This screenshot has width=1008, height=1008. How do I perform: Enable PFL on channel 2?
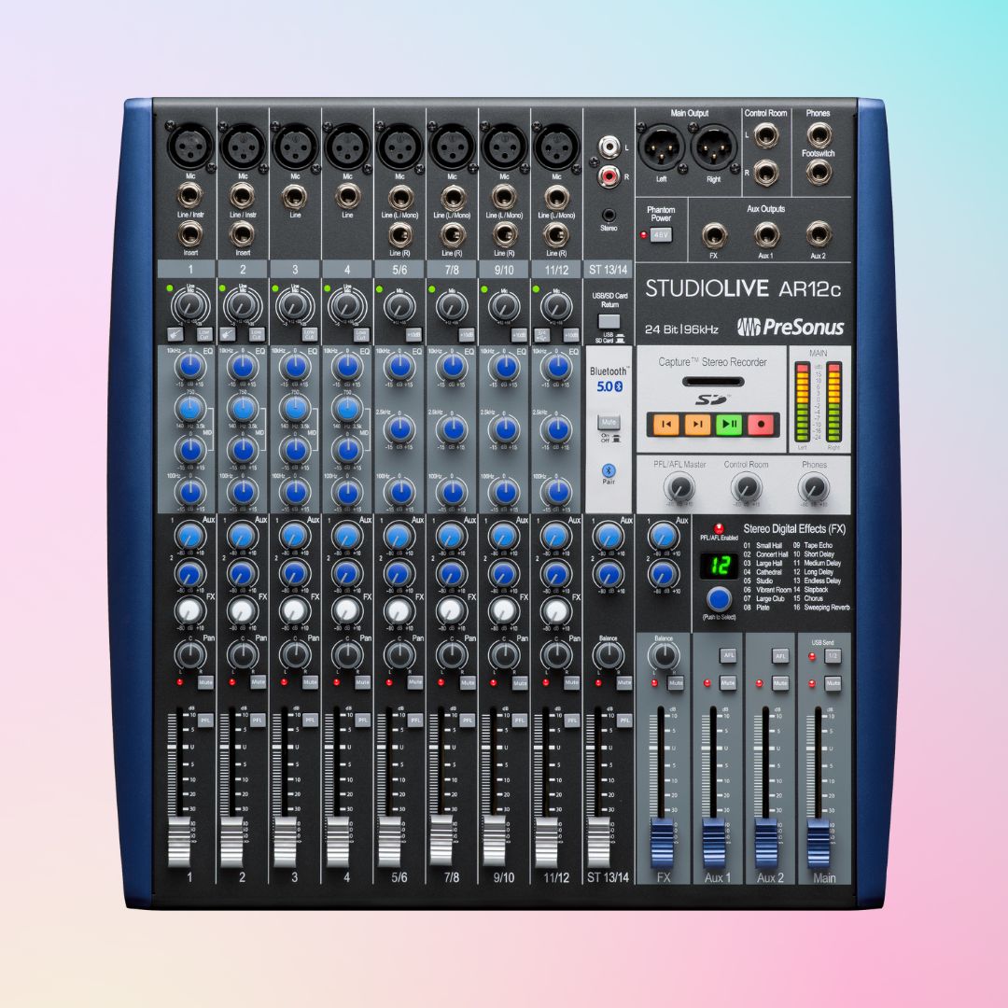tap(258, 720)
